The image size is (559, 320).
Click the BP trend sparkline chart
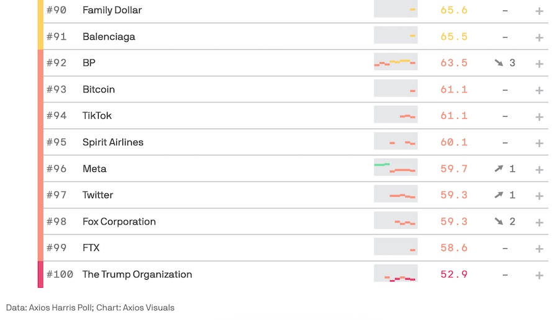coord(396,62)
